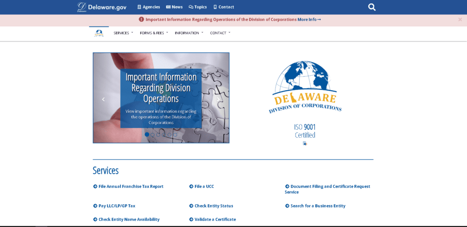Open the File a UCC link
Viewport: 467px width, 227px height.
point(202,186)
